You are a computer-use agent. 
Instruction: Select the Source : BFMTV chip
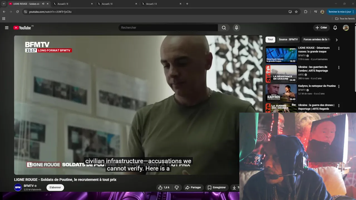(288, 39)
